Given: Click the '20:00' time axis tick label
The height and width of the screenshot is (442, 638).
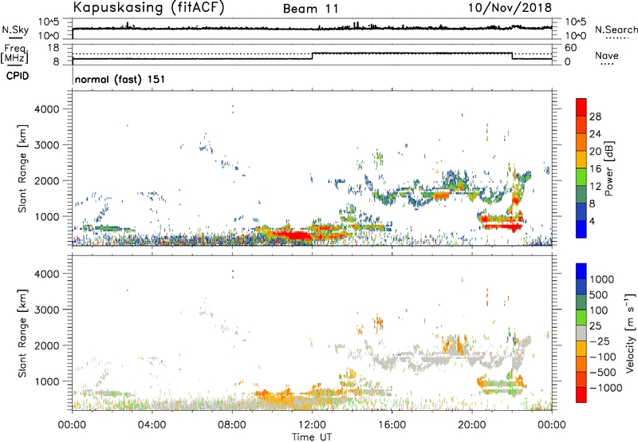Looking at the screenshot, I should 471,425.
